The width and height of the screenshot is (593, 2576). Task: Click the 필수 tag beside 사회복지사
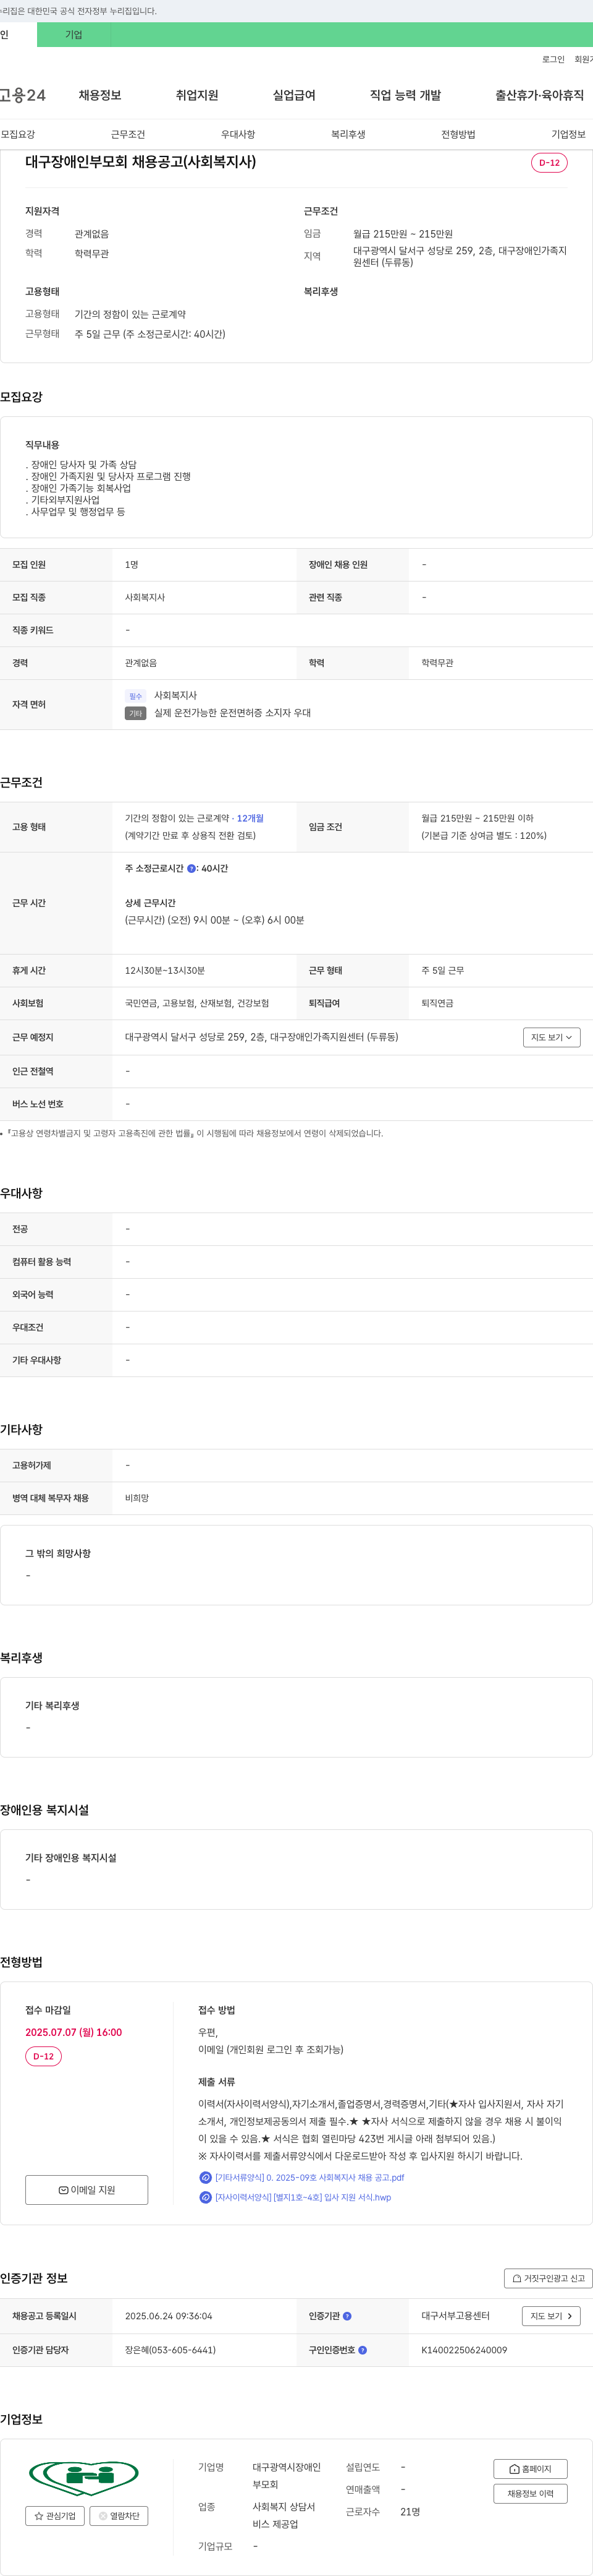point(136,696)
